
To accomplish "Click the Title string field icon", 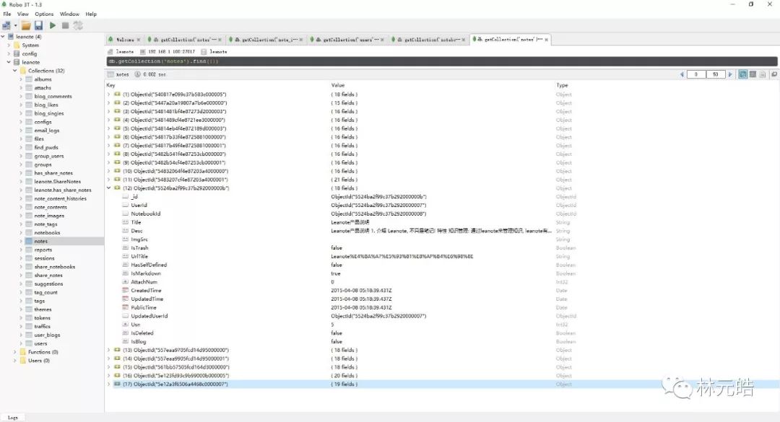I will (x=126, y=222).
